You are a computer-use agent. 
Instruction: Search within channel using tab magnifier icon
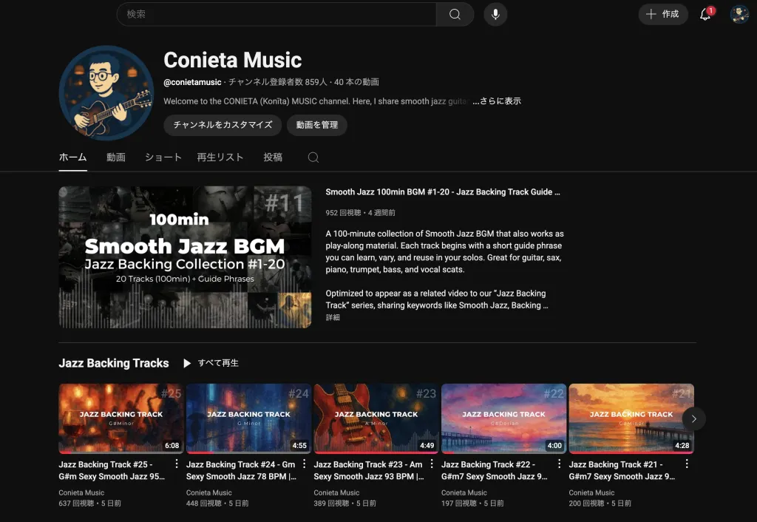313,157
